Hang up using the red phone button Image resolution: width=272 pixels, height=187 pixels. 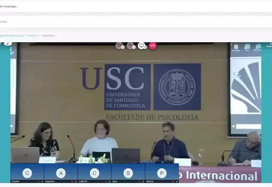153,45
